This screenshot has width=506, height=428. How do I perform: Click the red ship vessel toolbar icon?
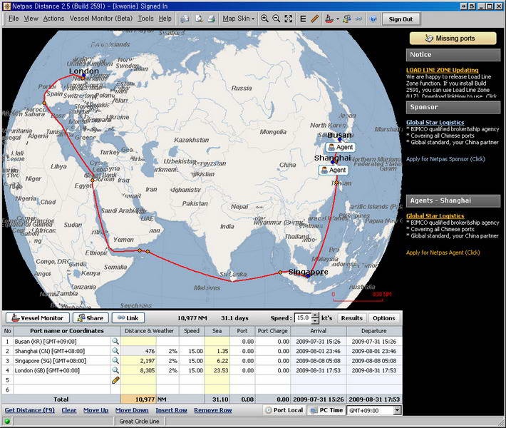pos(329,19)
